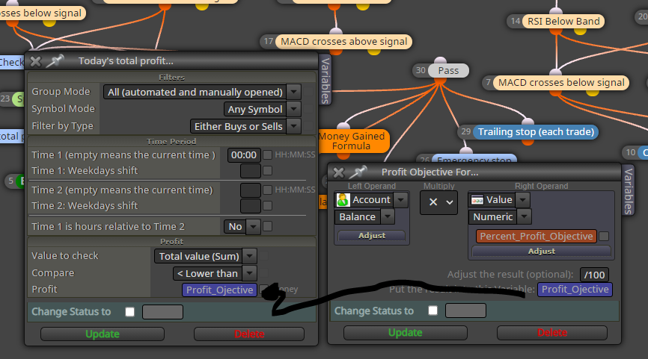
Task: Click the Time 2 empty input field
Action: [x=251, y=190]
